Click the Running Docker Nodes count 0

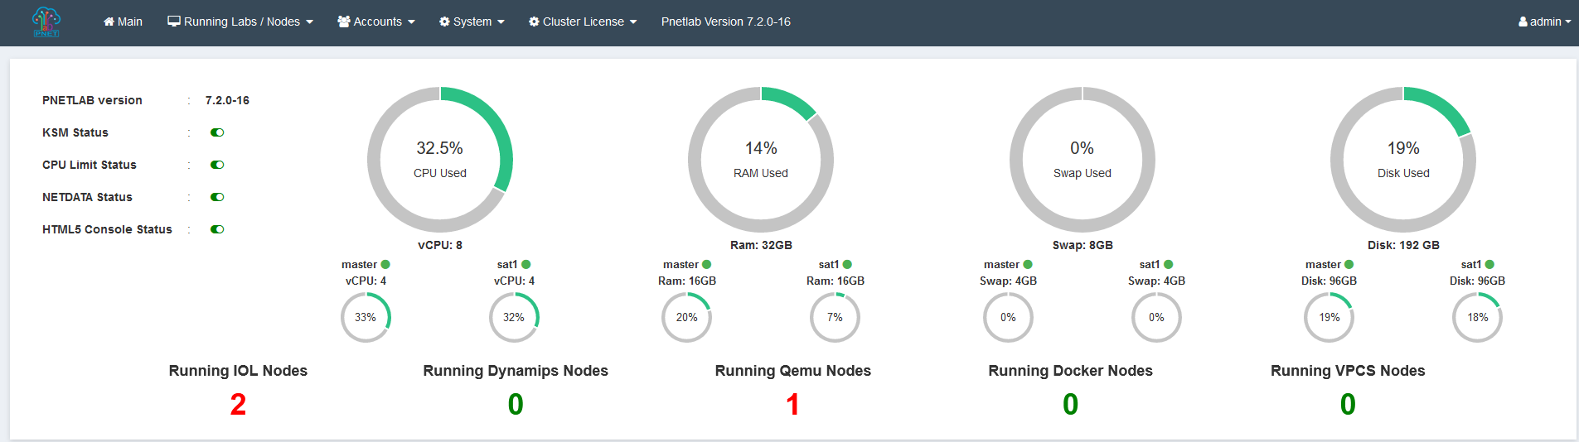coord(1070,405)
